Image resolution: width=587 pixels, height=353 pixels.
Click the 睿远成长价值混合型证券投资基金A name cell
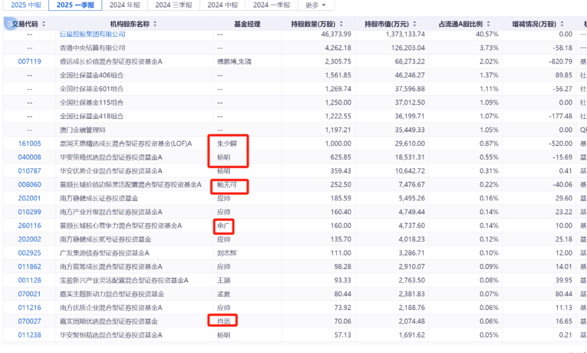pyautogui.click(x=111, y=61)
